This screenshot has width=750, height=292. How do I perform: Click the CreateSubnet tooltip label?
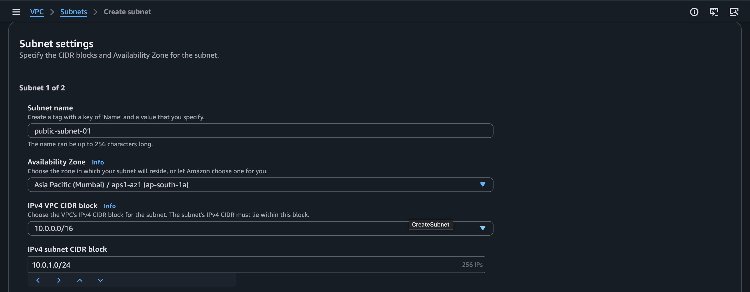[x=430, y=225]
